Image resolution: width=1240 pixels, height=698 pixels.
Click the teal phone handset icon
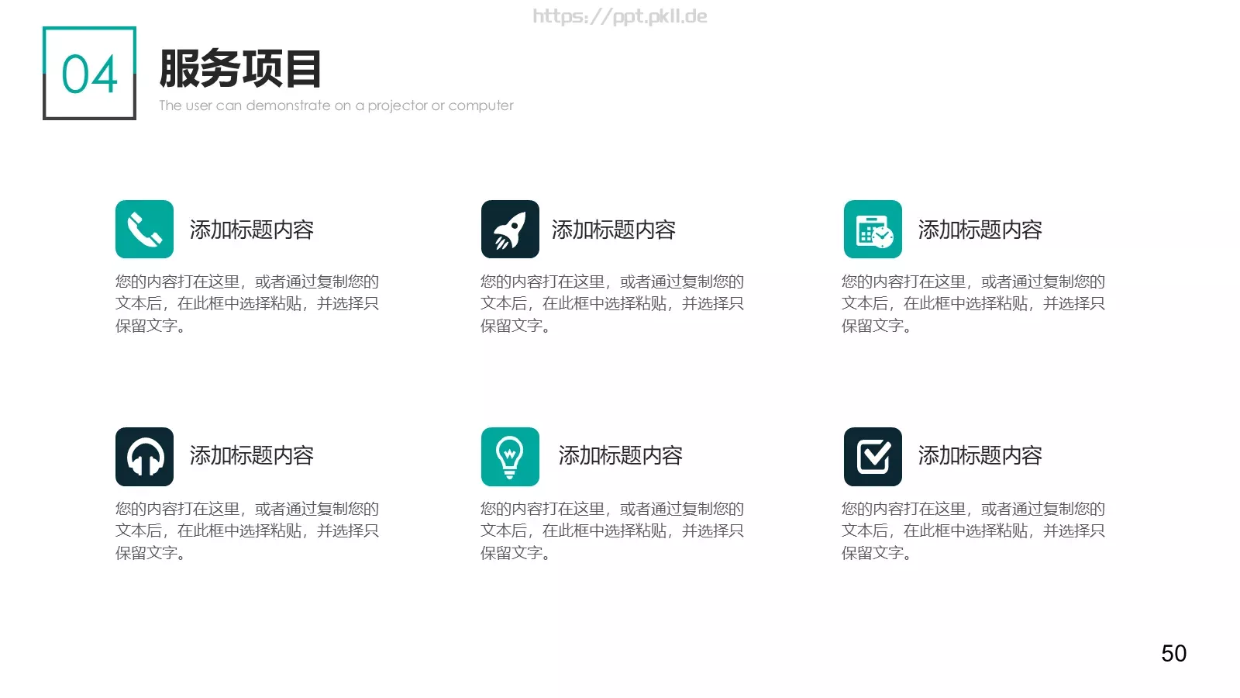pos(144,230)
